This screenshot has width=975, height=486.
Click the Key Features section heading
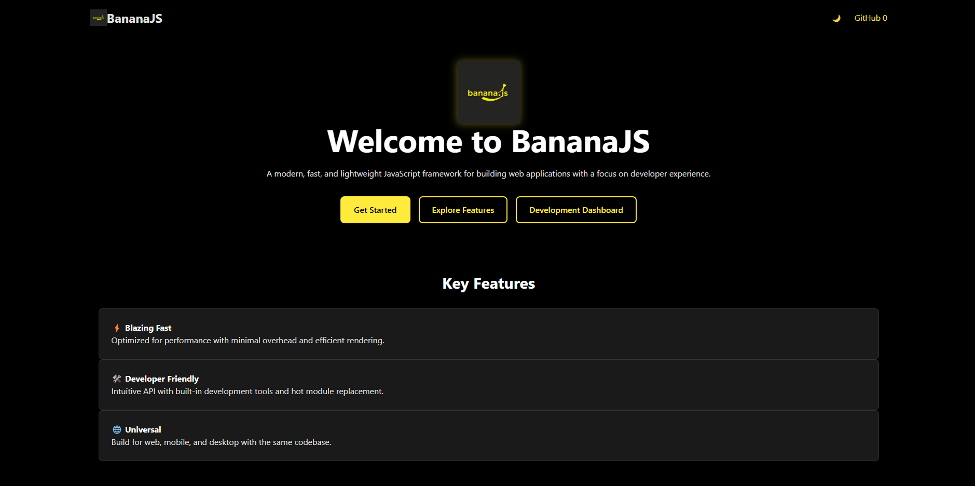[x=488, y=283]
